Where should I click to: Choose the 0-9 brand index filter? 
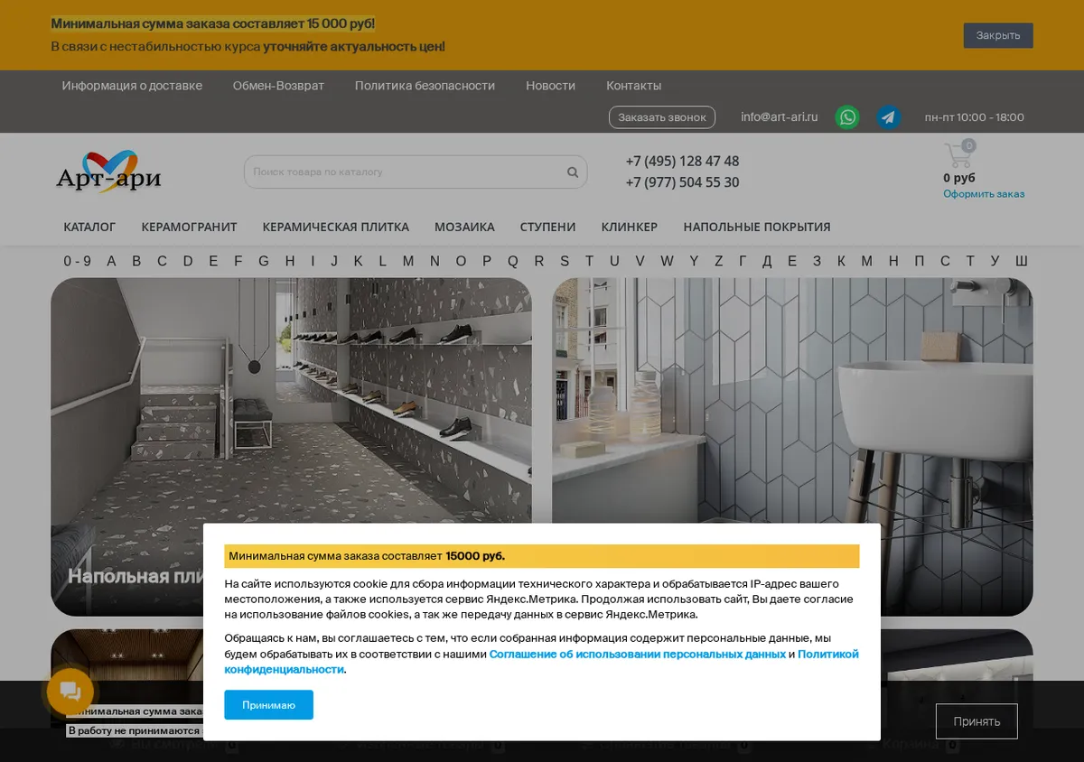tap(78, 261)
